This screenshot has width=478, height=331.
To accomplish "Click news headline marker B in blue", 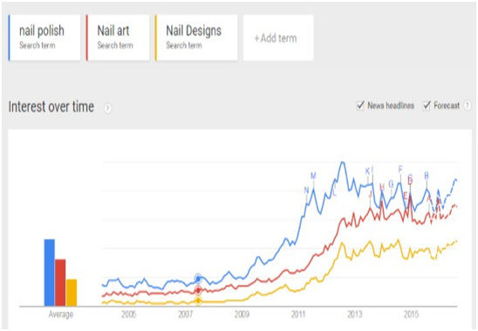I will click(427, 176).
